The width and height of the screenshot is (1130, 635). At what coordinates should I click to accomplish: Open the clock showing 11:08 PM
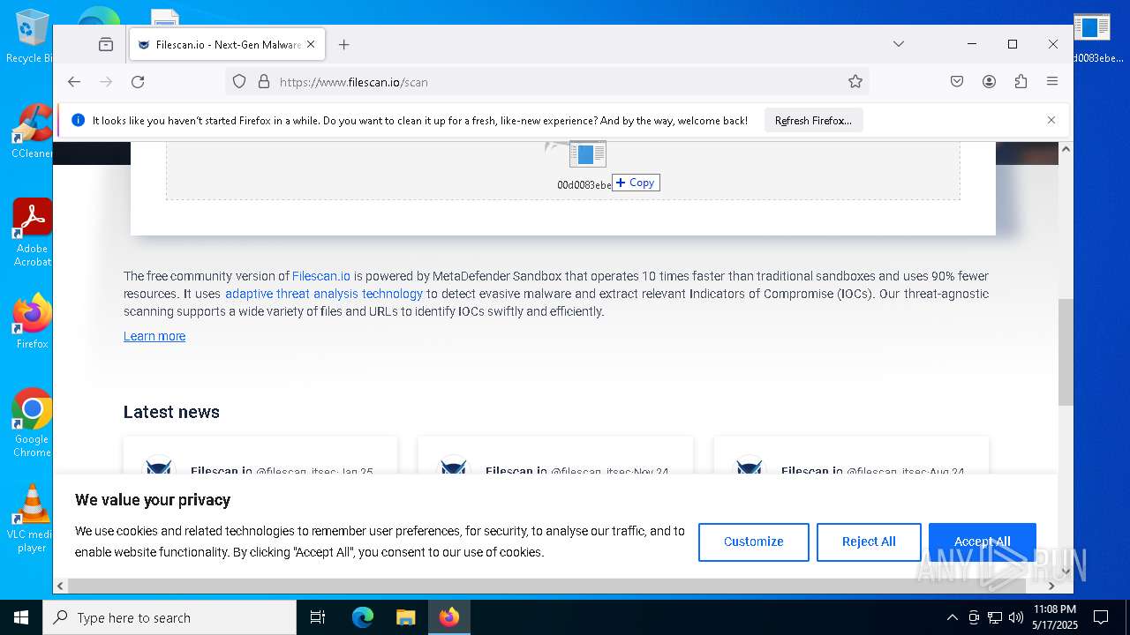pos(1055,617)
